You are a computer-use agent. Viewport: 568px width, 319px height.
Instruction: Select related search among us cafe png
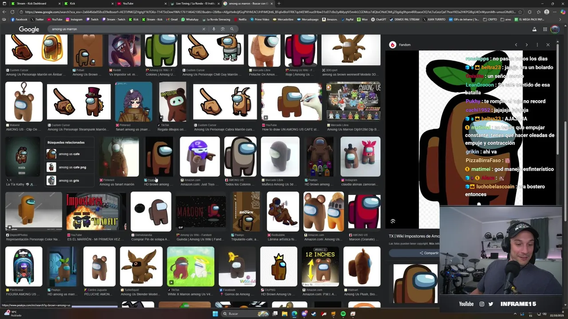pos(70,167)
